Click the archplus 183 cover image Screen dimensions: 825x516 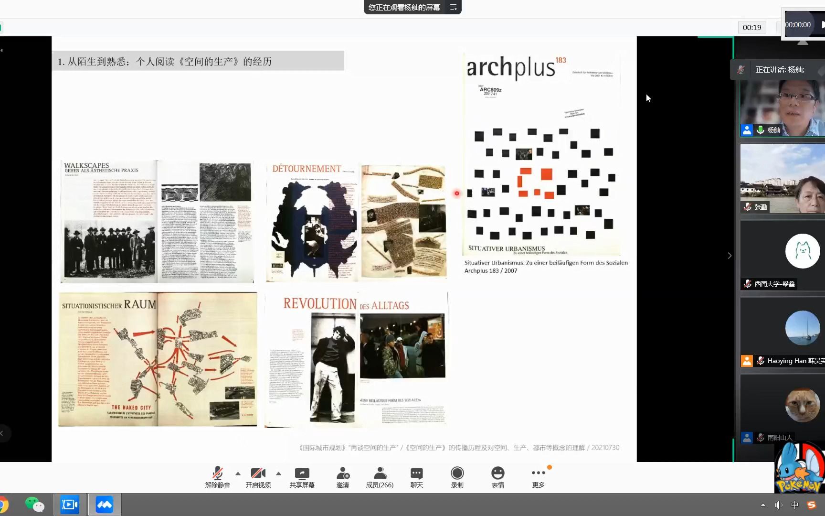point(541,154)
